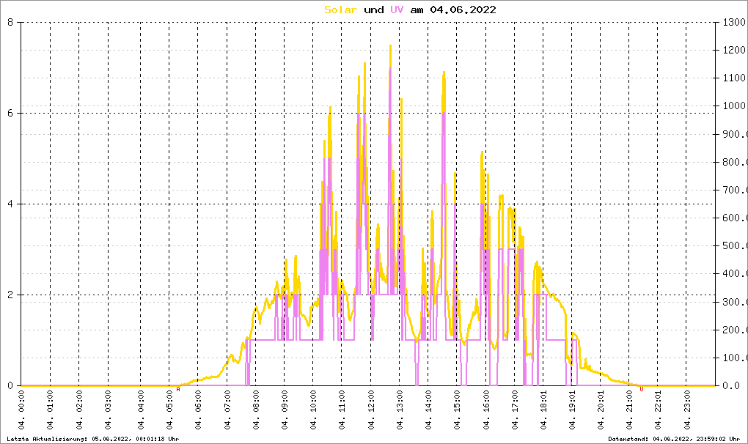This screenshot has width=748, height=444.
Task: Click the right axis label '1100'
Action: [733, 78]
